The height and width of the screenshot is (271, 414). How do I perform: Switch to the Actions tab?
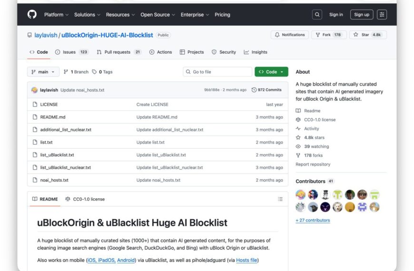[x=160, y=52]
